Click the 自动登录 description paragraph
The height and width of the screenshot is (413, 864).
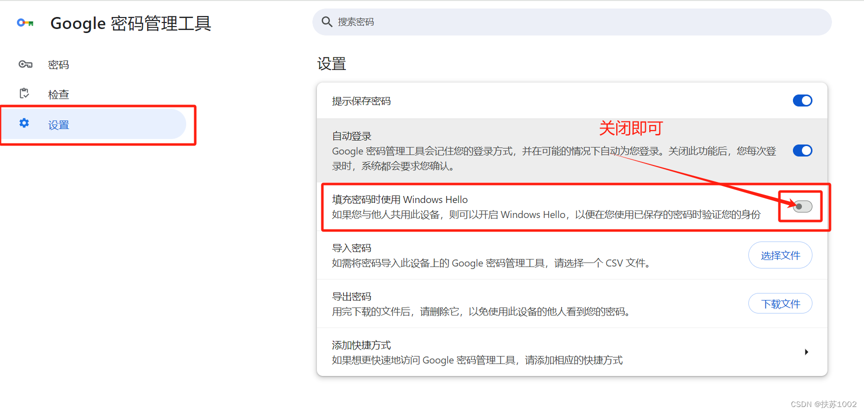(554, 158)
